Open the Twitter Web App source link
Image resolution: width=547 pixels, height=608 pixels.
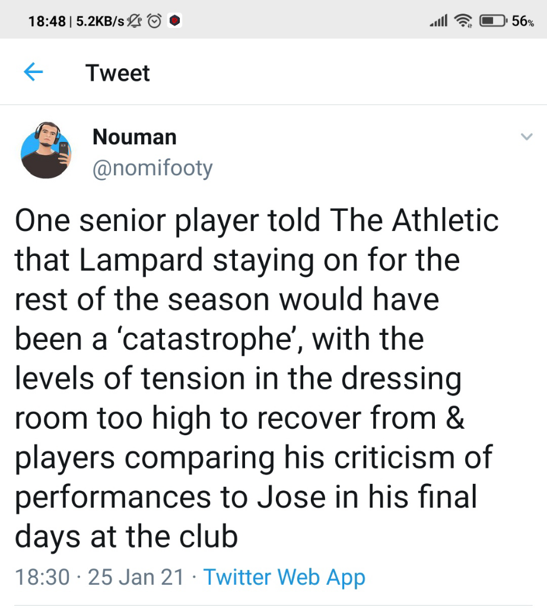284,577
